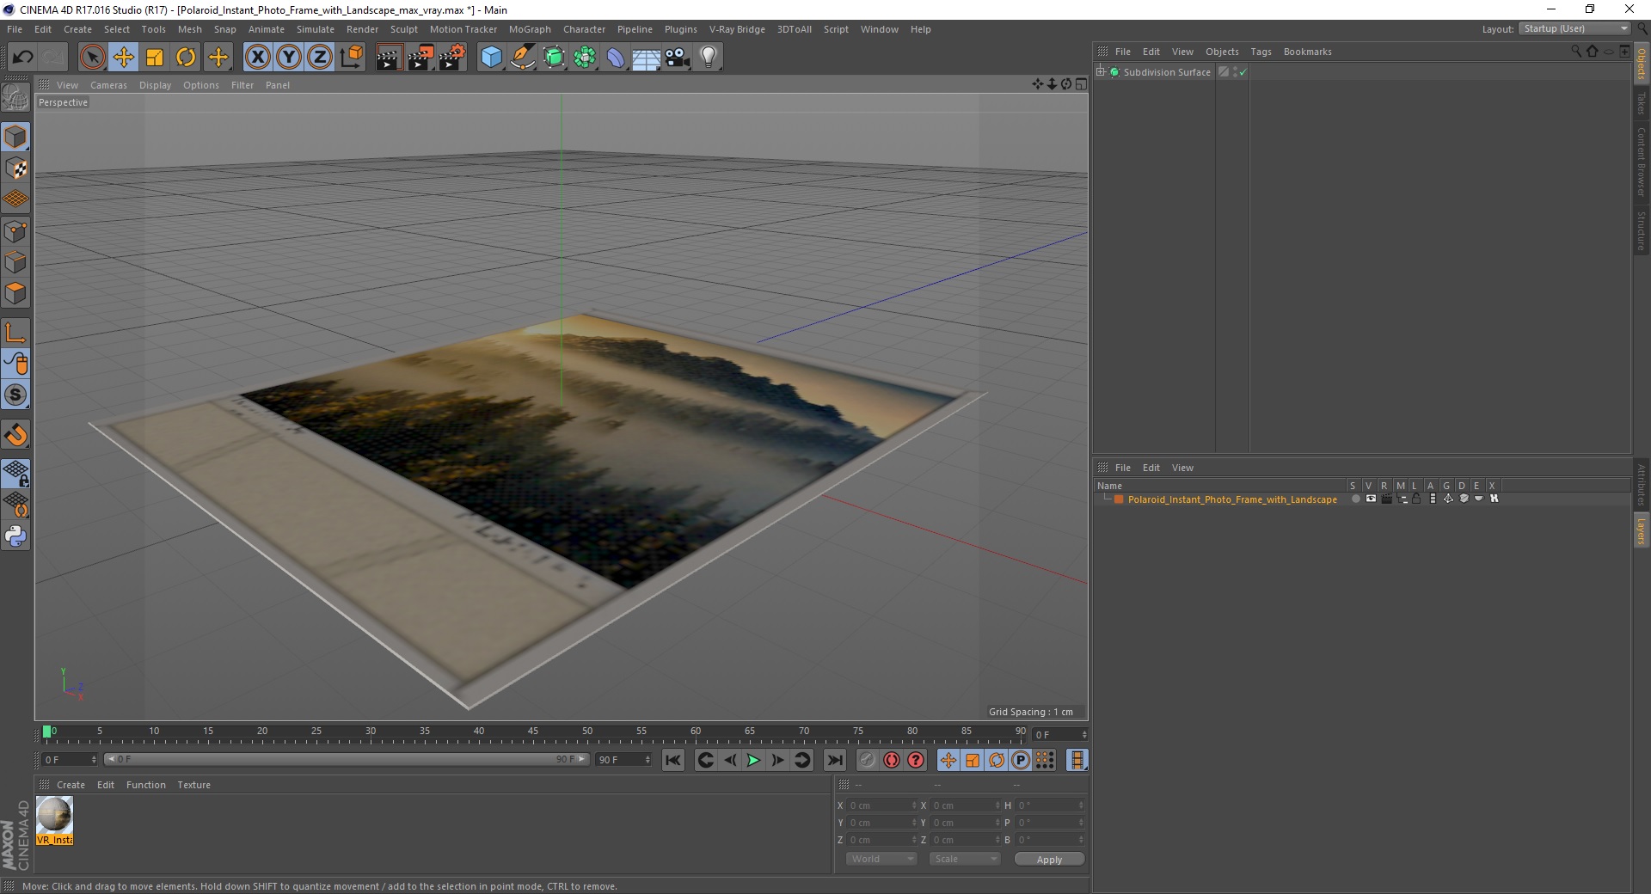
Task: Click frame 45 on the timeline ruler
Action: tap(533, 732)
